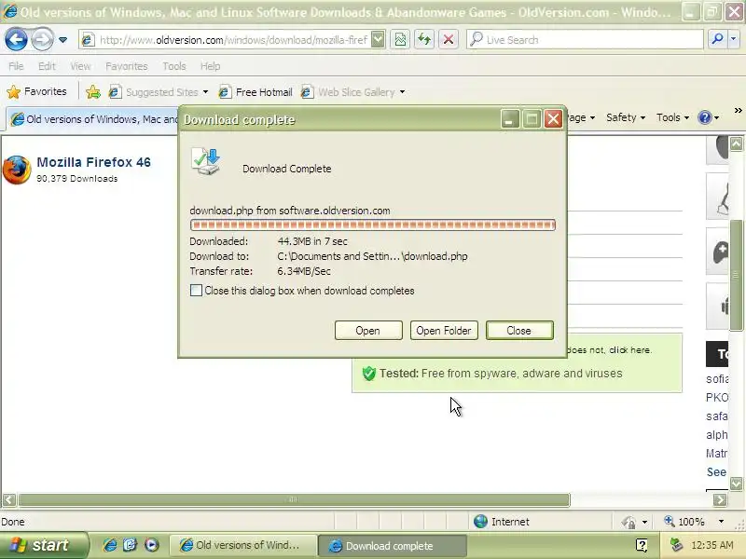The width and height of the screenshot is (746, 559).
Task: Click the system tray question mark icon
Action: [x=642, y=545]
